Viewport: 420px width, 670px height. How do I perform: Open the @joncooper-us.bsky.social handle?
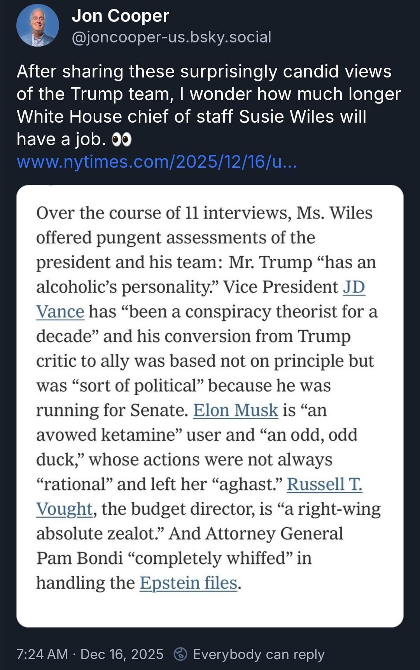(171, 37)
